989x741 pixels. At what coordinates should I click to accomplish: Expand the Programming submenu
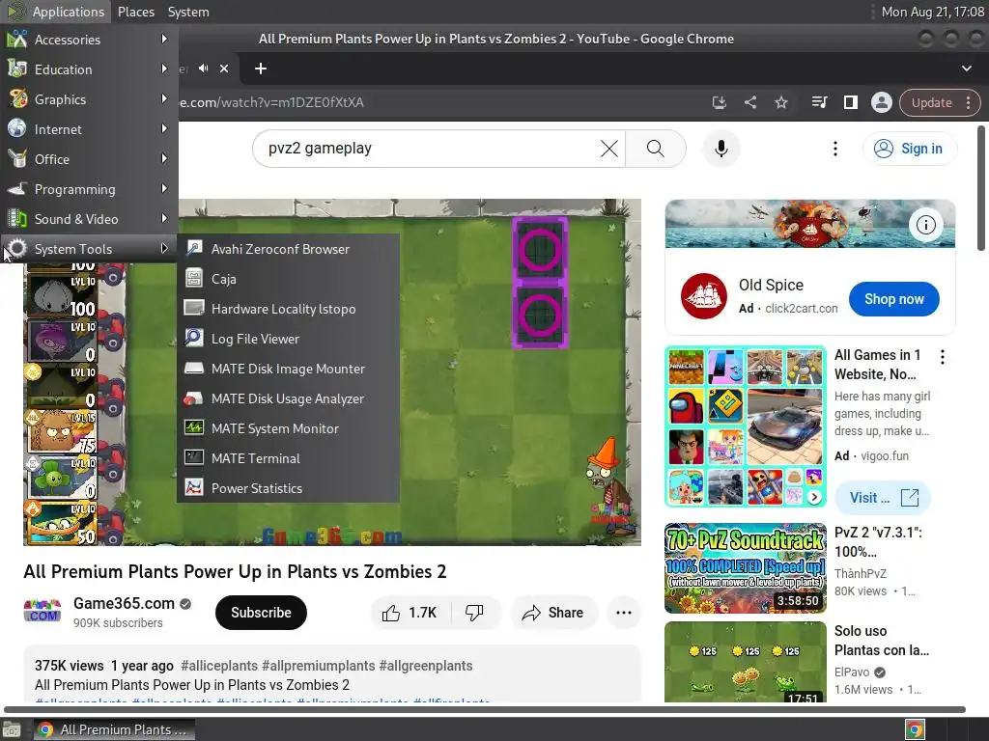(x=89, y=189)
